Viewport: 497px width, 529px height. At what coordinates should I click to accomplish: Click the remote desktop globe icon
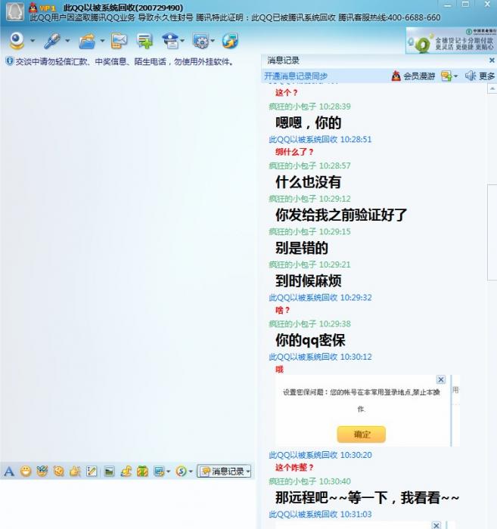click(230, 41)
